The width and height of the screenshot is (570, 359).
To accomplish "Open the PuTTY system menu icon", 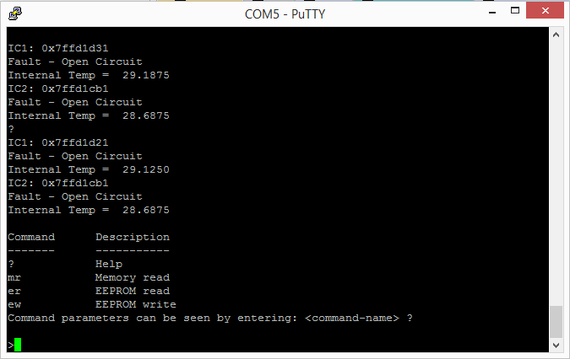I will point(15,13).
